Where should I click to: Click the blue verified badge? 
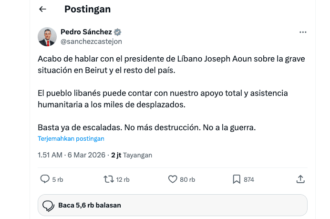pyautogui.click(x=117, y=32)
